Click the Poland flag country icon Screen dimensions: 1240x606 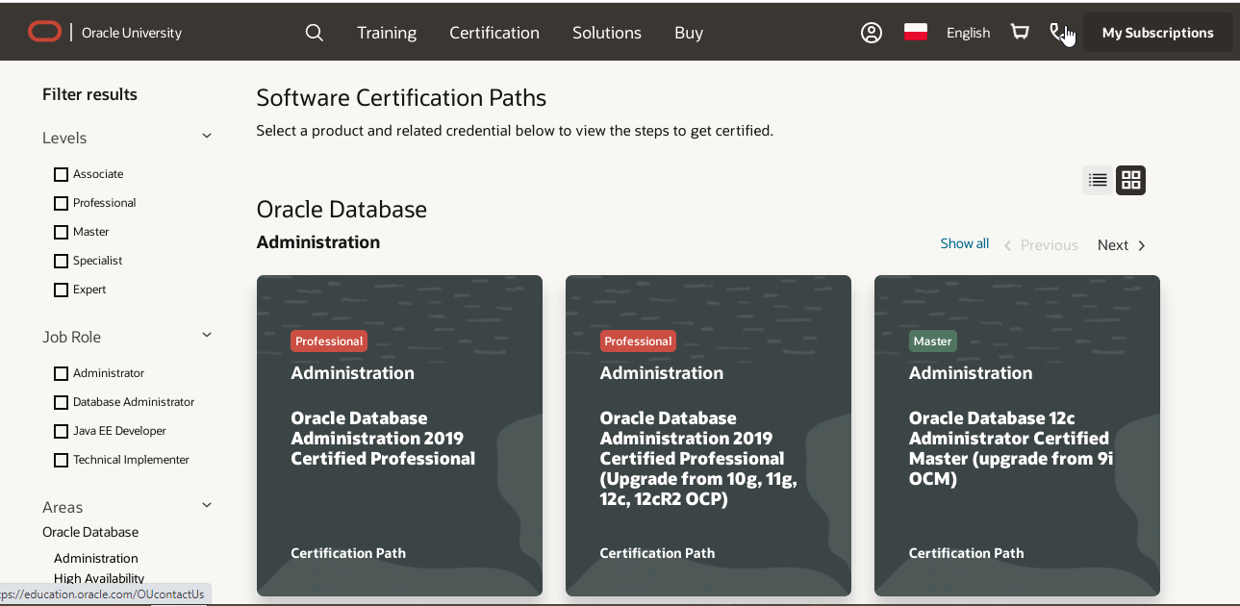point(916,32)
